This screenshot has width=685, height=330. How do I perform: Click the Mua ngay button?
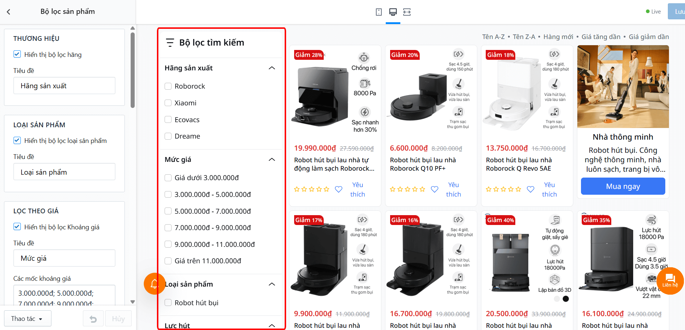(623, 186)
